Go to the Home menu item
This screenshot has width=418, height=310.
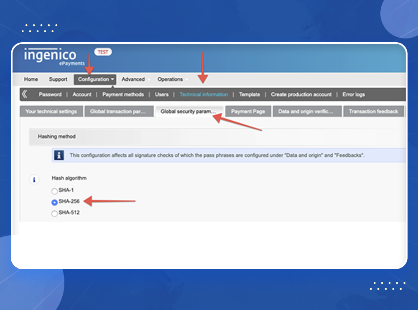31,79
